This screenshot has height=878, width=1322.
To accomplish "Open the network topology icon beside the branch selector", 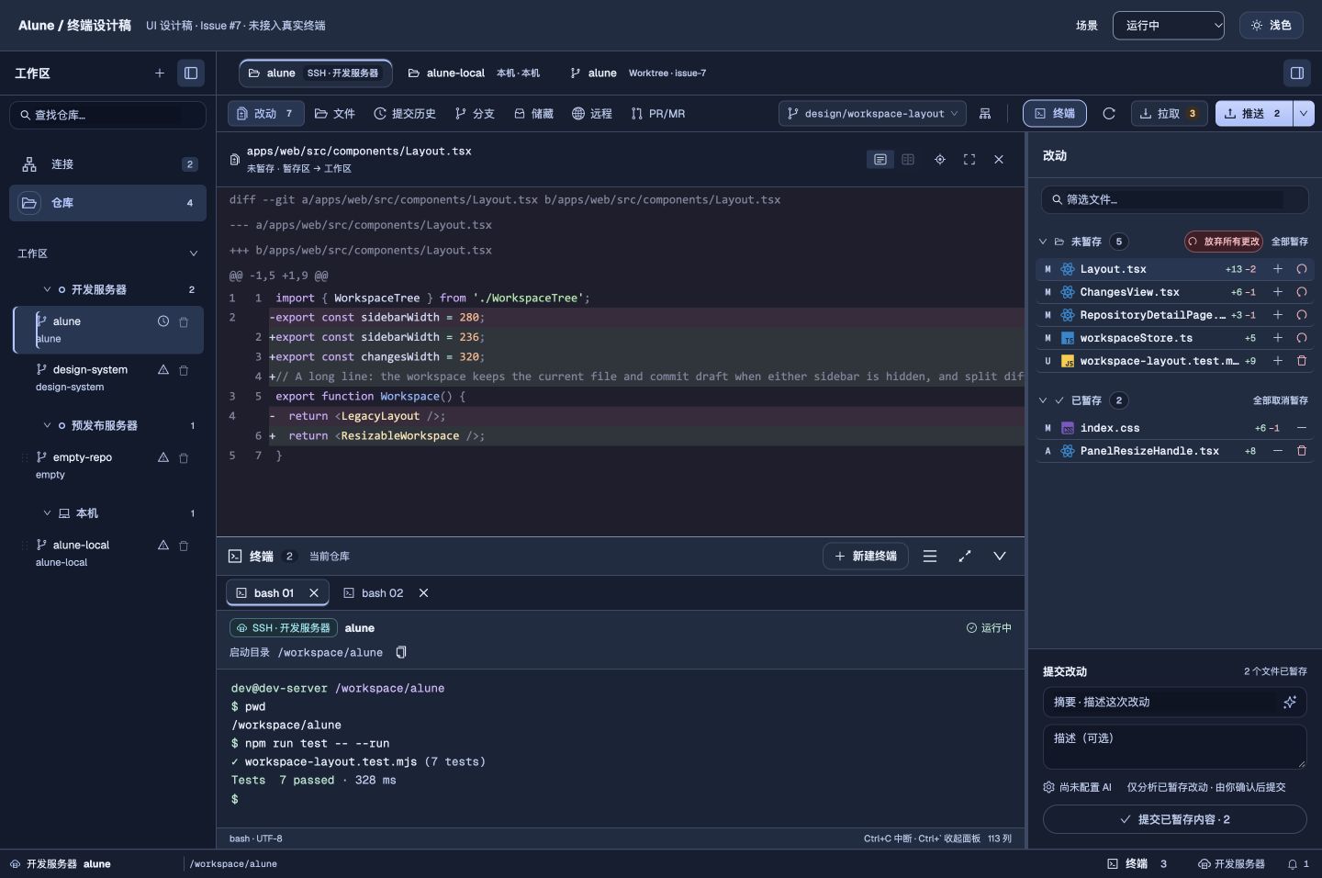I will tap(985, 114).
